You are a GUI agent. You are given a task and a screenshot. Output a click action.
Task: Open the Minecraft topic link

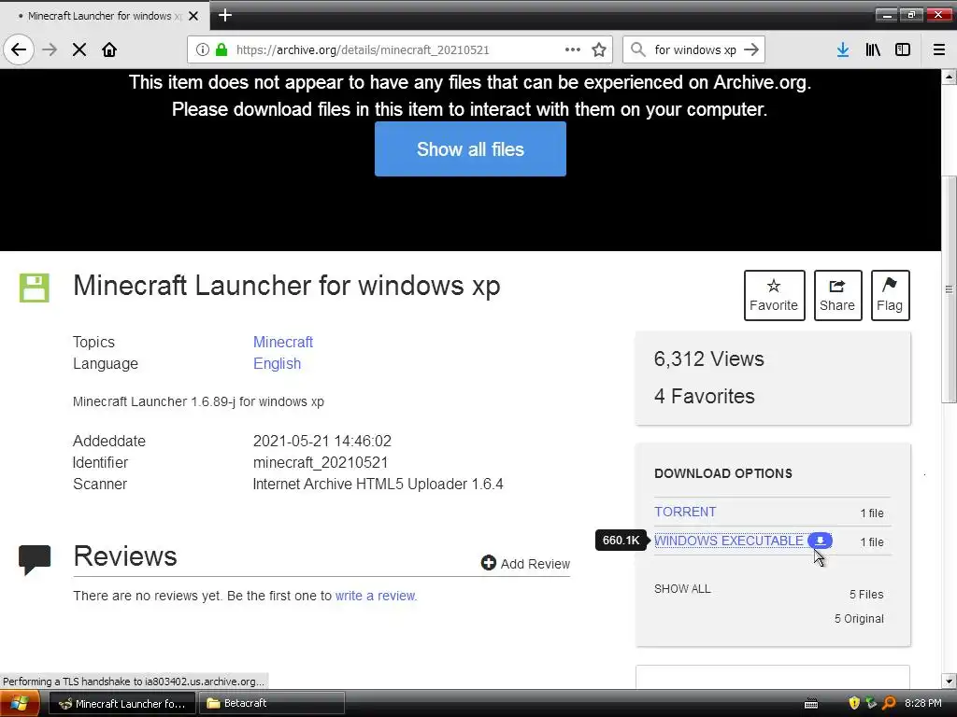[x=282, y=342]
